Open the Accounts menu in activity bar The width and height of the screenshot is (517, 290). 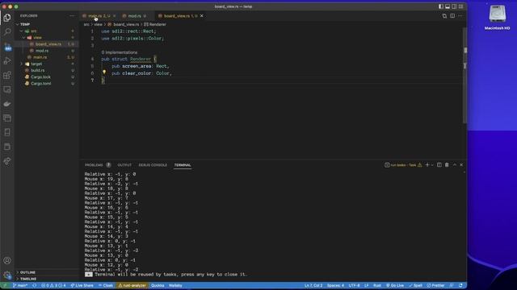coord(7,260)
